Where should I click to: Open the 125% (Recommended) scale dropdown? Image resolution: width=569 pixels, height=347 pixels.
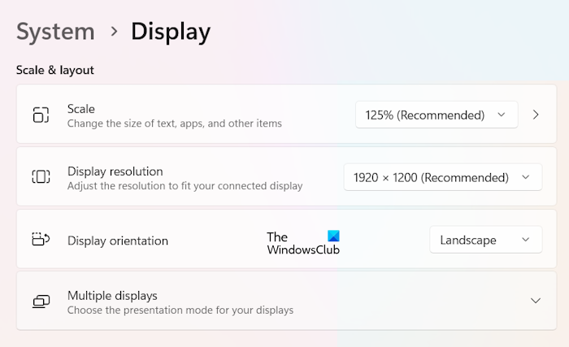tap(437, 115)
